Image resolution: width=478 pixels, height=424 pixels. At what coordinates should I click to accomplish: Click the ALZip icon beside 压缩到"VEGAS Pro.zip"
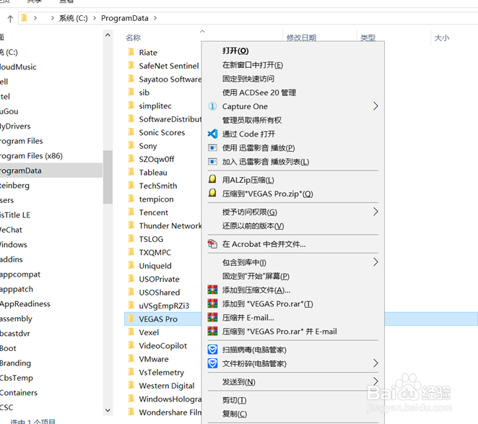pyautogui.click(x=212, y=193)
